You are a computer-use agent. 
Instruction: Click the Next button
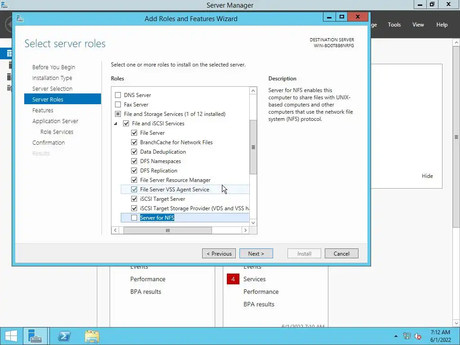point(256,253)
